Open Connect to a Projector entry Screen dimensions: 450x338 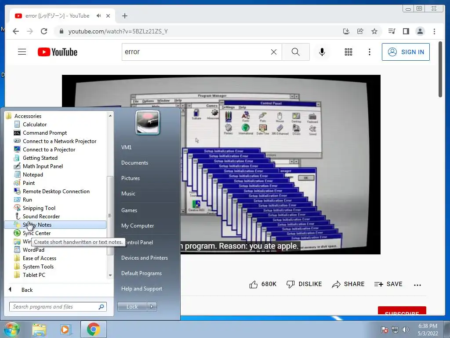(49, 150)
